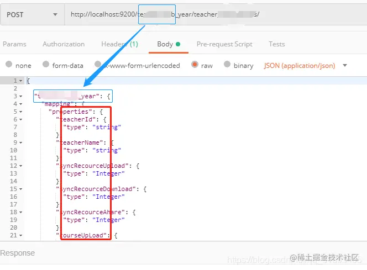
Task: Open the Pre-request Script tab
Action: tap(224, 44)
